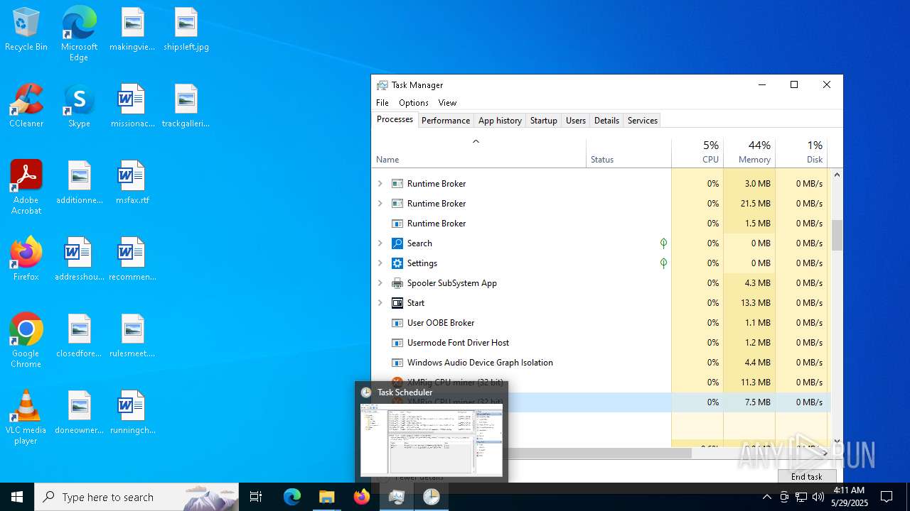
Task: Sort processes by Disk column header
Action: click(801, 151)
